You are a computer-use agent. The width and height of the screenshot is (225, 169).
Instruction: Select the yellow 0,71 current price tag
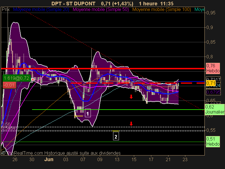coord(211,83)
